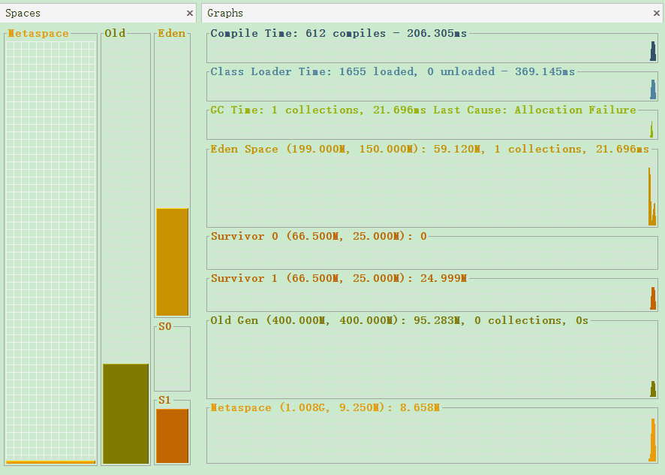The image size is (665, 475).
Task: Click the Old Gen graph title
Action: coord(399,320)
